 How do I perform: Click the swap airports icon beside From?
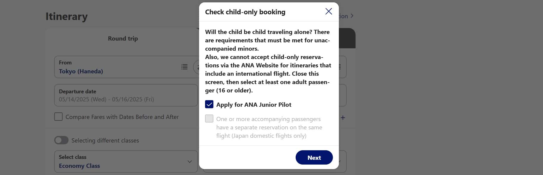pos(197,67)
